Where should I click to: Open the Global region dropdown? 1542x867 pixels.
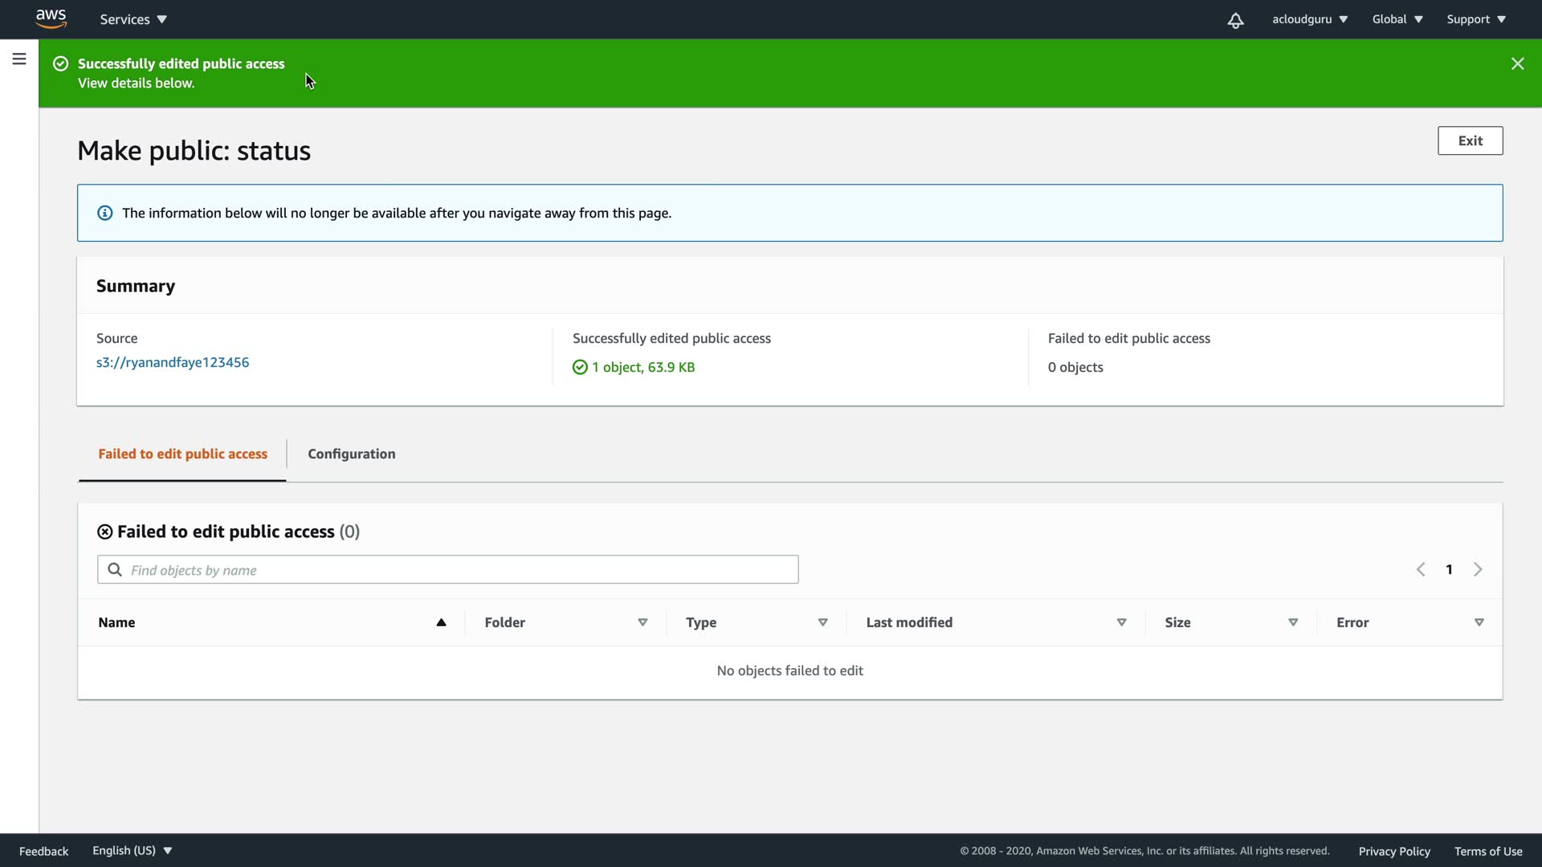[x=1397, y=19]
